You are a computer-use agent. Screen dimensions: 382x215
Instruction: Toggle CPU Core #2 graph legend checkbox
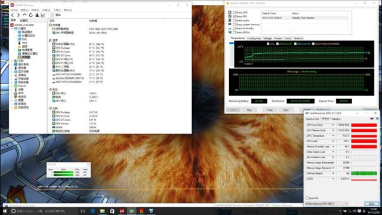(295, 44)
